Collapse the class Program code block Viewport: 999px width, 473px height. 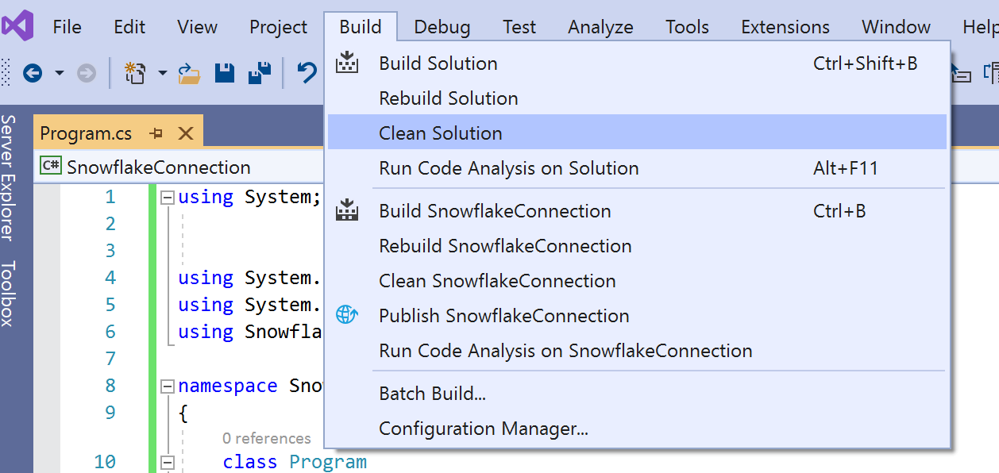166,461
